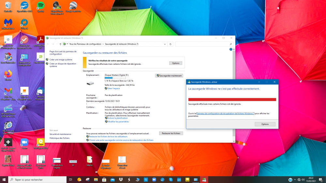The image size is (326, 183).
Task: Click the control panel search field
Action: coord(204,44)
